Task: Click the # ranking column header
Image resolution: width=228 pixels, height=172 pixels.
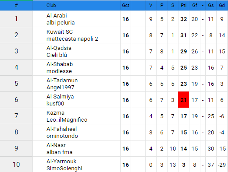Action: pos(16,5)
